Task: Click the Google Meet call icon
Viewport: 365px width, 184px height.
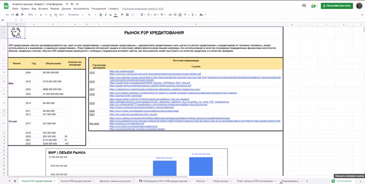Action: 314,6
